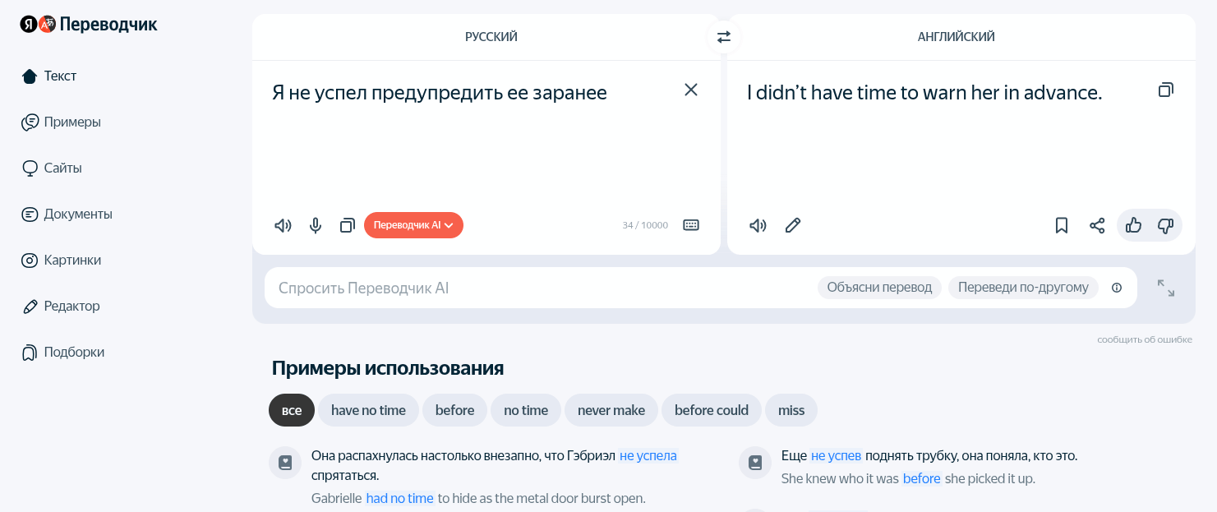Viewport: 1217px width, 512px height.
Task: Filter examples by never make
Action: 611,410
